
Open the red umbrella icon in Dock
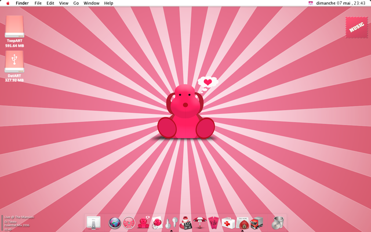click(199, 223)
